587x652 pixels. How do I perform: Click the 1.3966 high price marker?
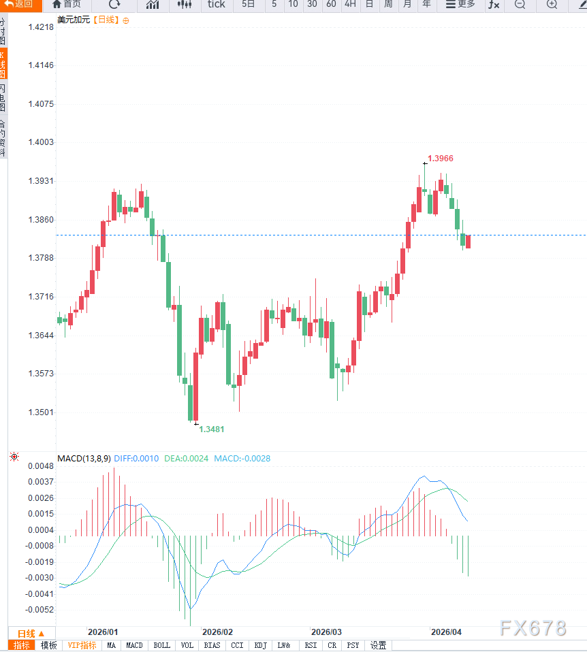pos(440,158)
